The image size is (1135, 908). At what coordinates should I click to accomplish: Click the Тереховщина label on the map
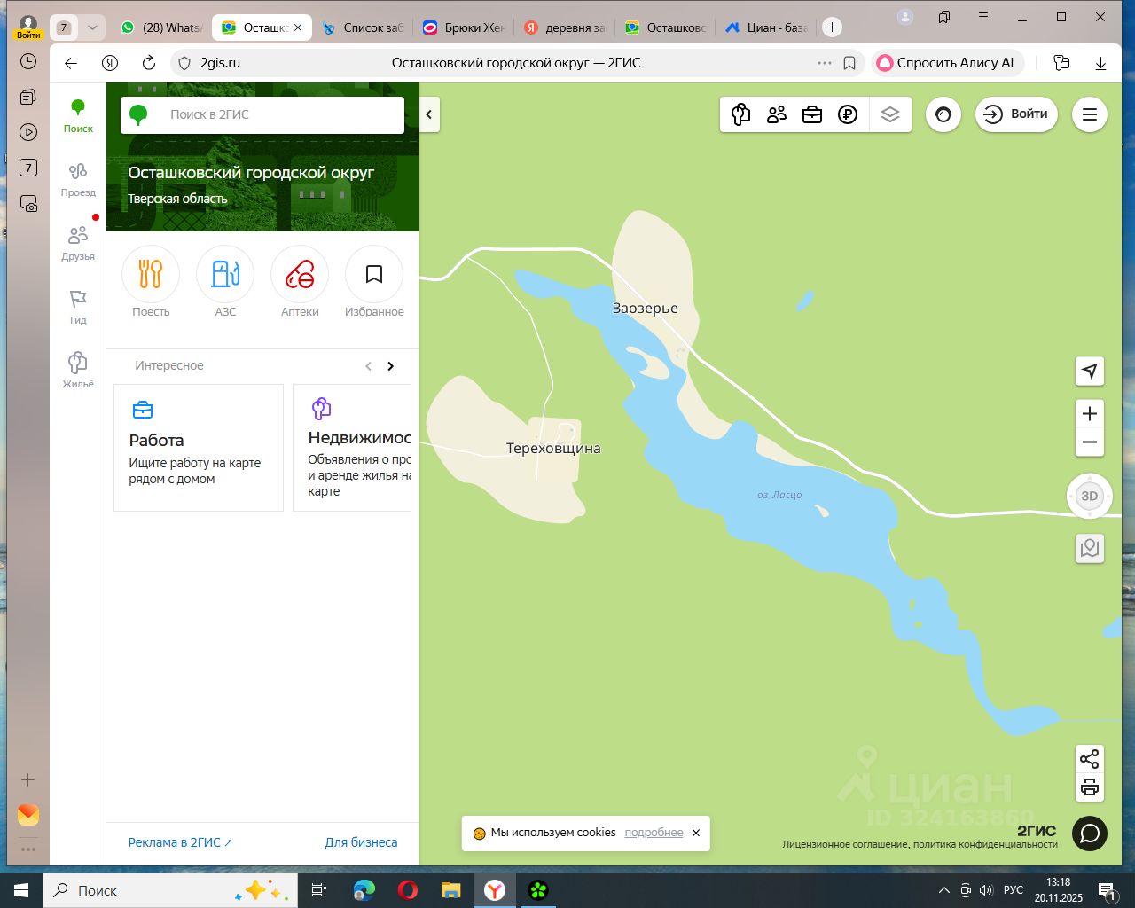[x=553, y=449]
